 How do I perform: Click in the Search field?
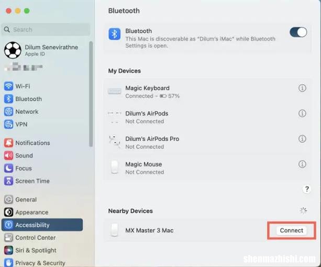point(46,29)
